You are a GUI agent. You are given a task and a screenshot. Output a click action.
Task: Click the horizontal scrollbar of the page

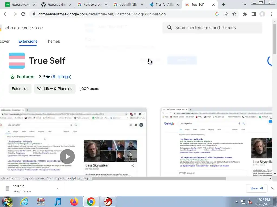[x=159, y=178]
